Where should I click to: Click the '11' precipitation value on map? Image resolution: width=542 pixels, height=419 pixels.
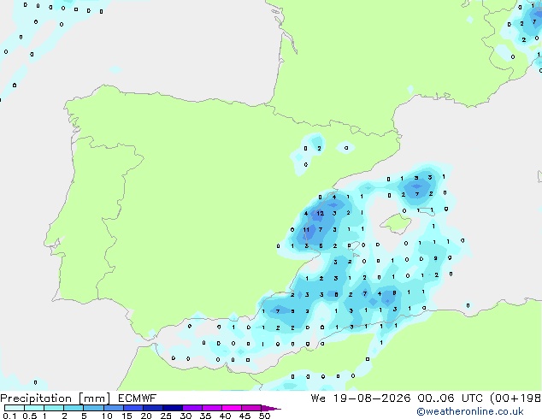point(306,229)
